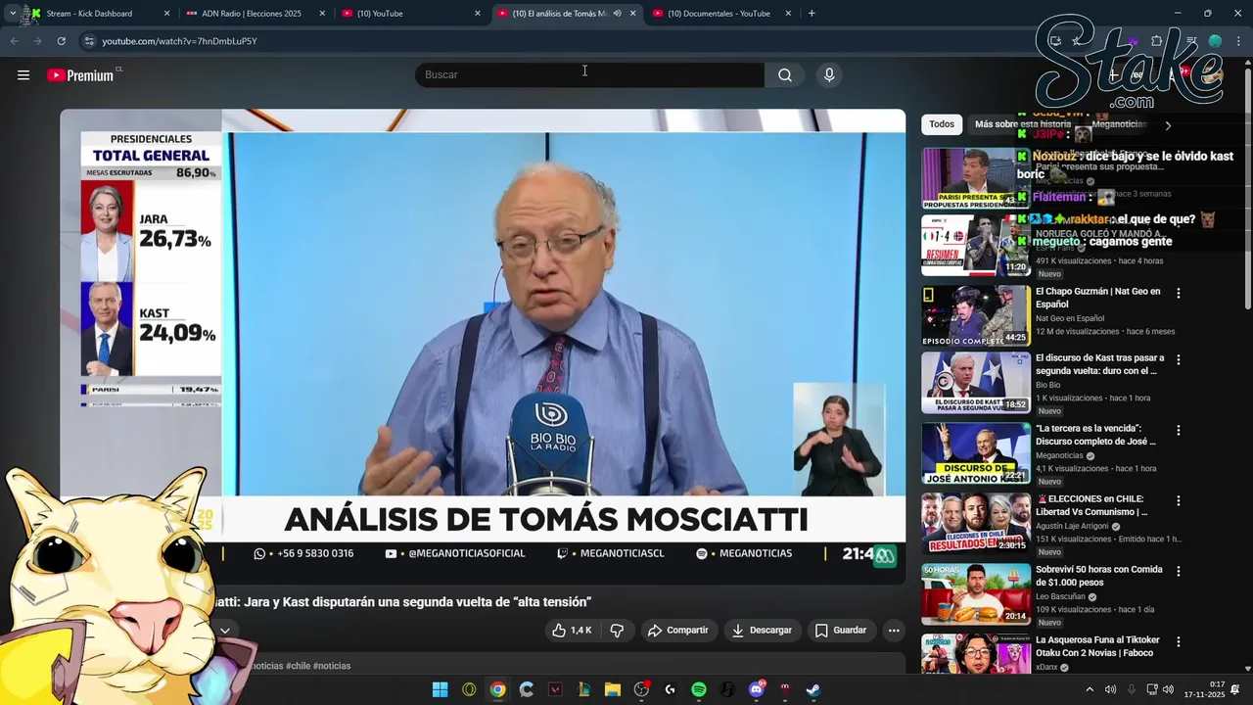This screenshot has height=705, width=1253.
Task: Open Windows Start menu
Action: coord(441,689)
